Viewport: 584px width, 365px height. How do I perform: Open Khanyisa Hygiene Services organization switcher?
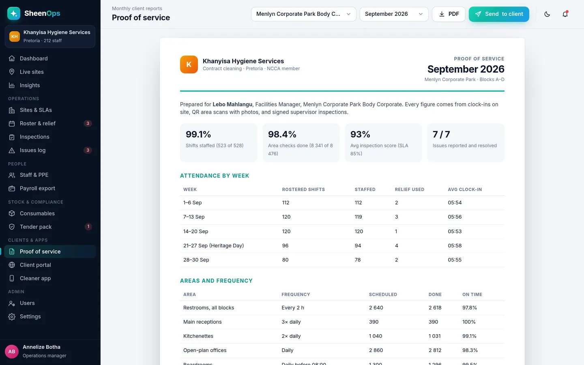[50, 36]
